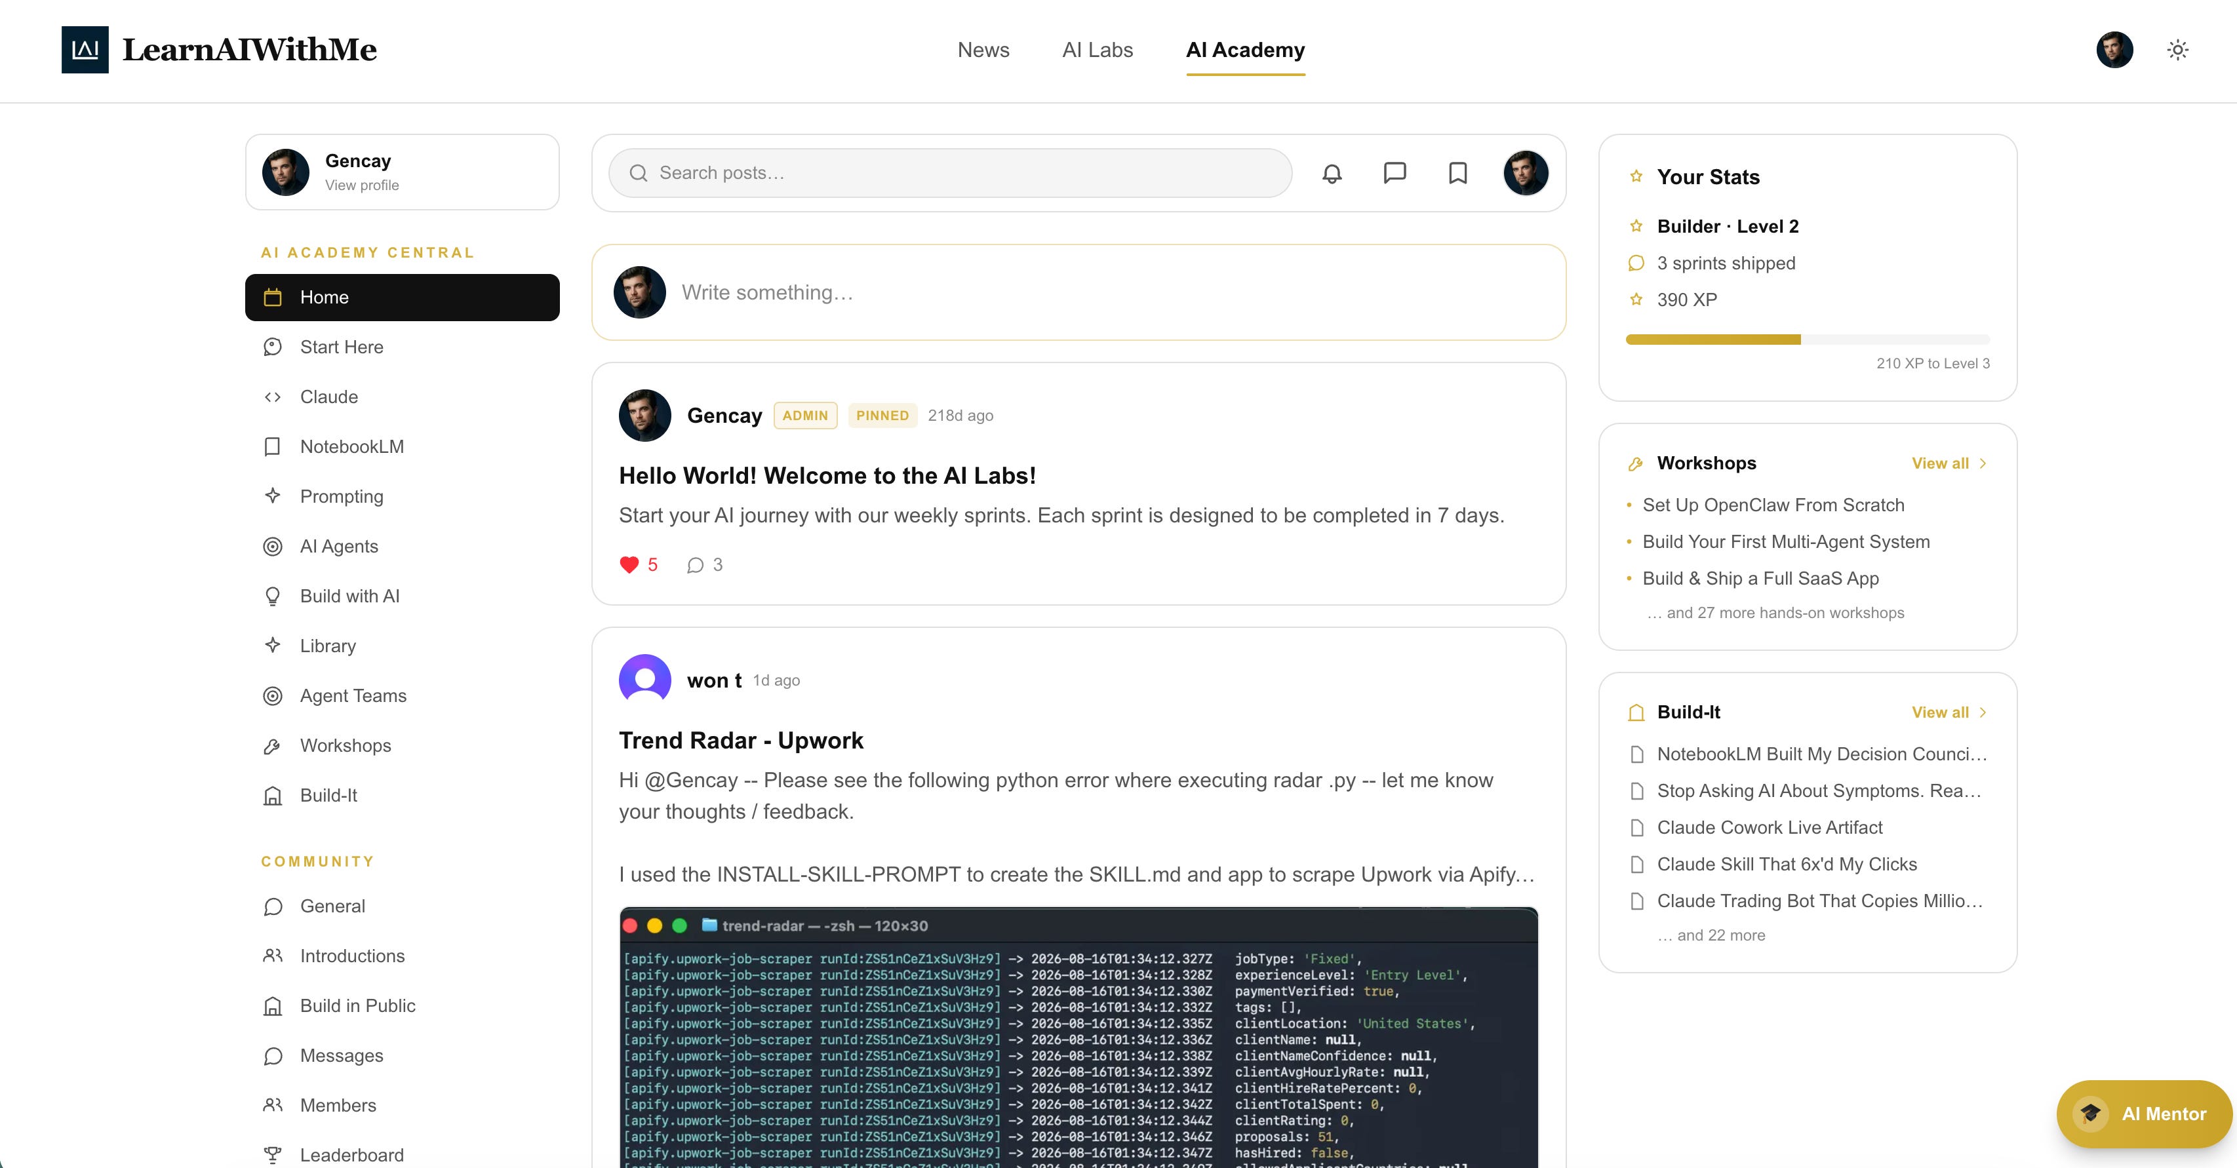The width and height of the screenshot is (2237, 1168).
Task: Click the avatar beside the search bar
Action: 1526,173
